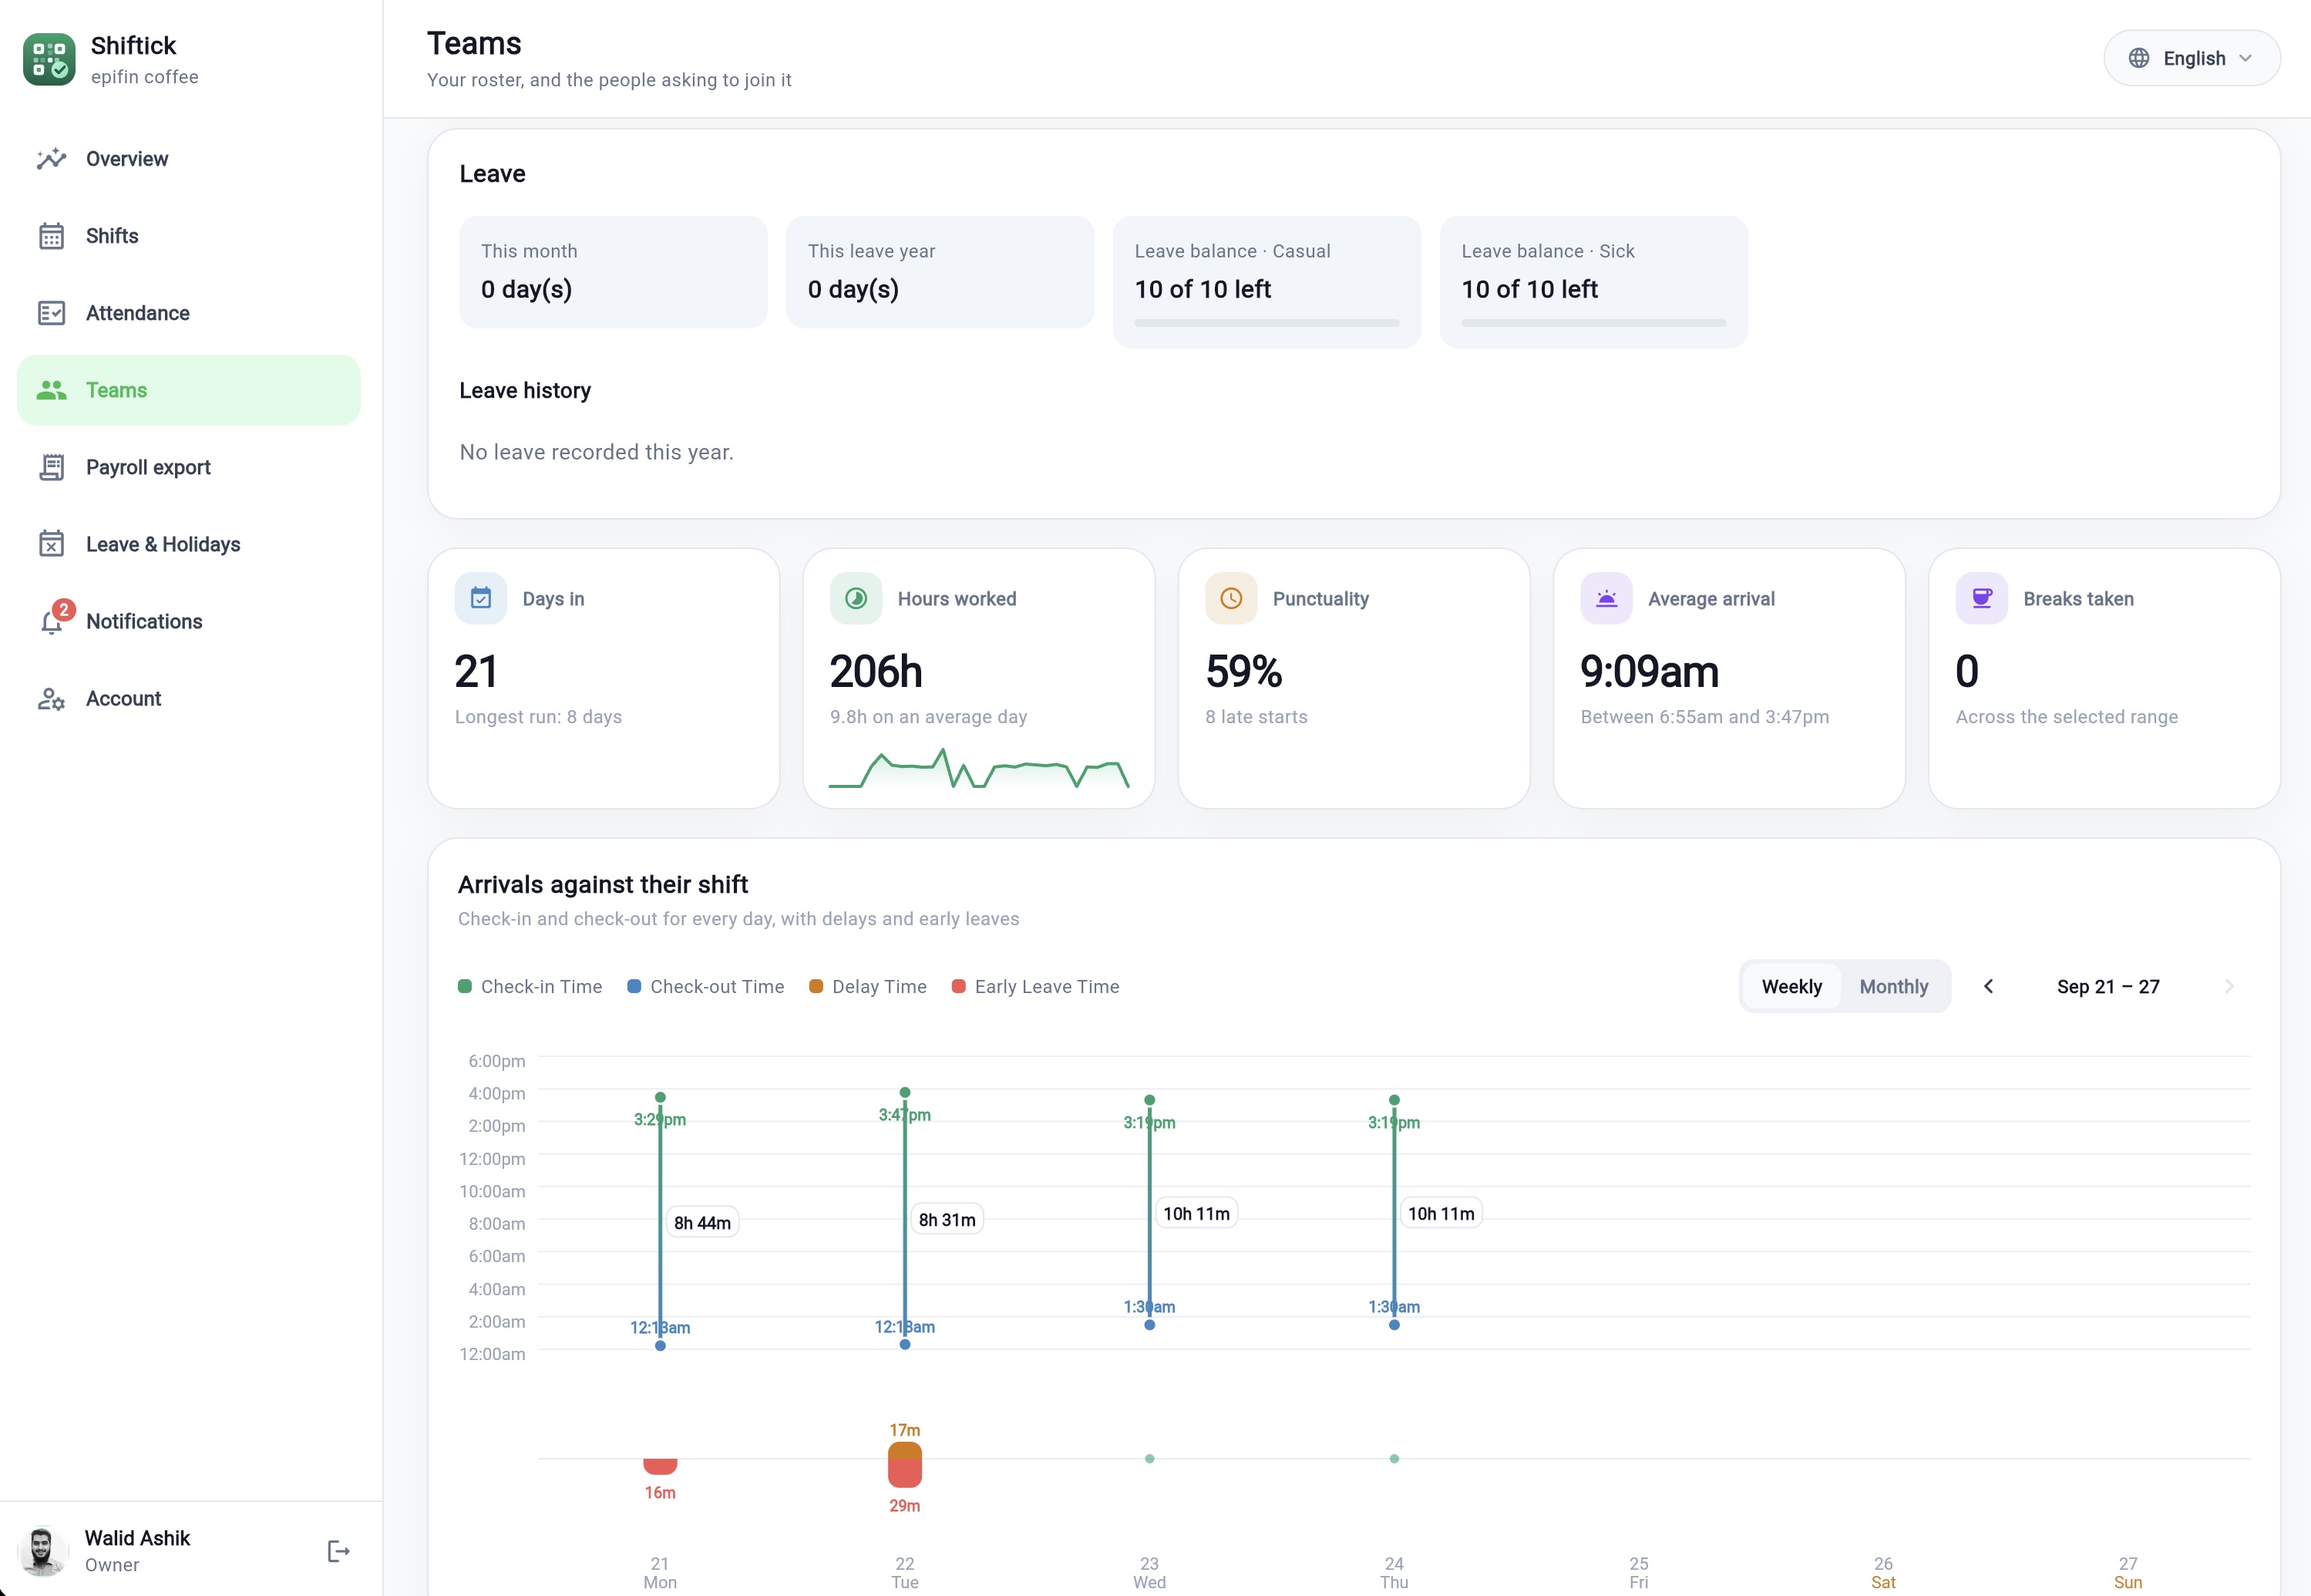Open the Overview page icon
This screenshot has width=2311, height=1596.
51,159
